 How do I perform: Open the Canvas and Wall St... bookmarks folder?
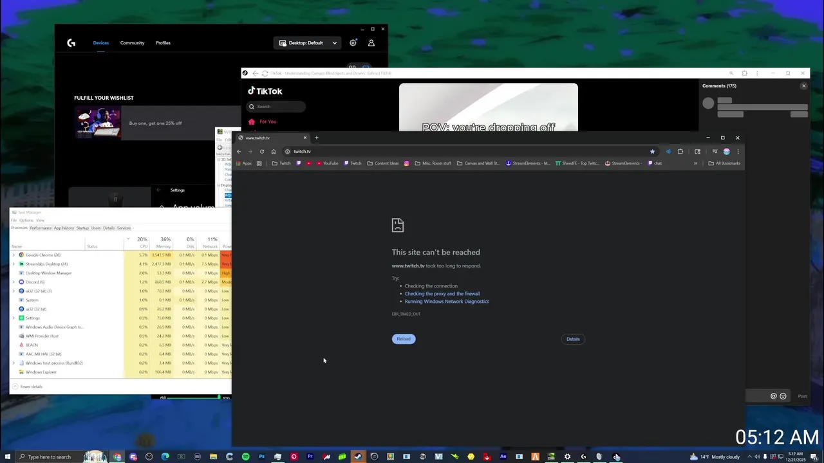pyautogui.click(x=478, y=163)
